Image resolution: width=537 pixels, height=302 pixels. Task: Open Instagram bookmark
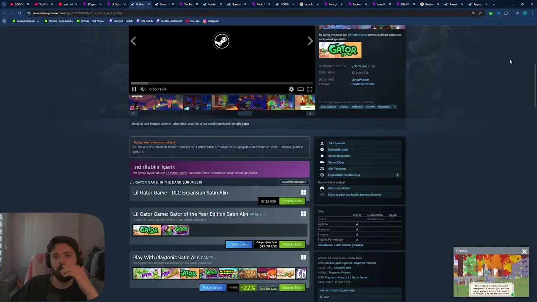[x=211, y=21]
